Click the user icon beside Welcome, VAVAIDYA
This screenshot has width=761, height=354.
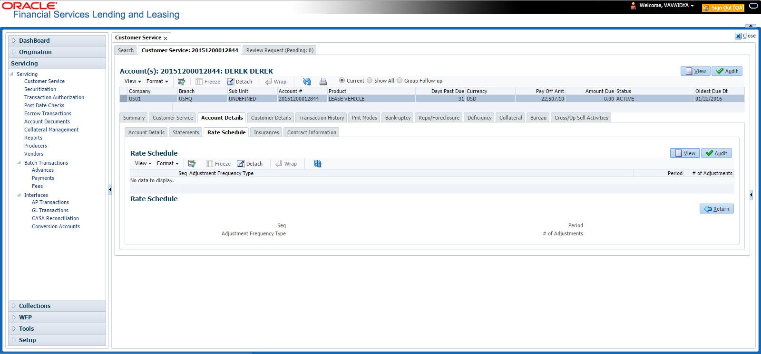pyautogui.click(x=633, y=6)
